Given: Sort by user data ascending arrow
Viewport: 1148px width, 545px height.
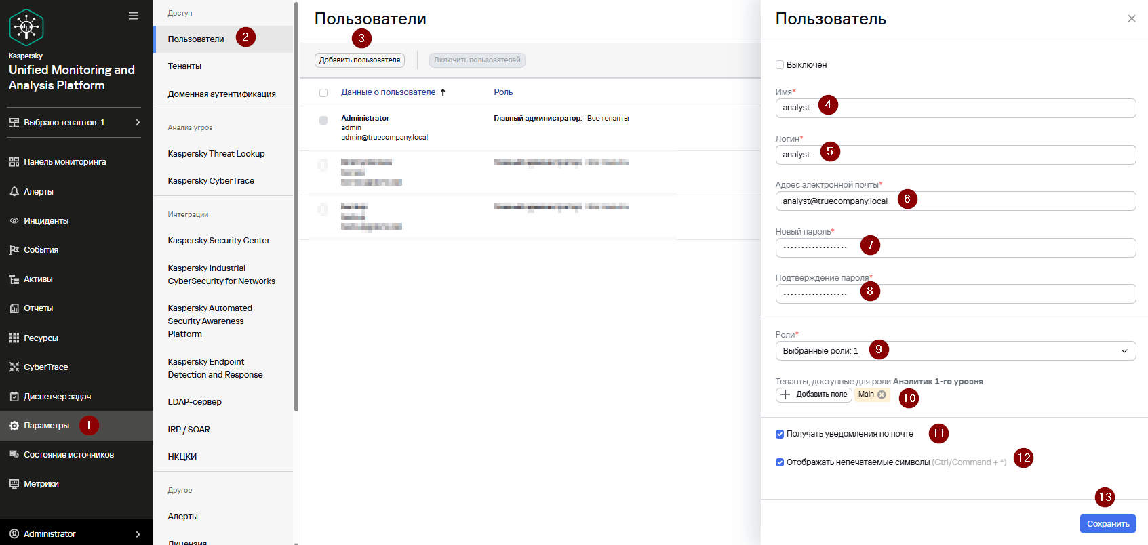Looking at the screenshot, I should [x=443, y=92].
